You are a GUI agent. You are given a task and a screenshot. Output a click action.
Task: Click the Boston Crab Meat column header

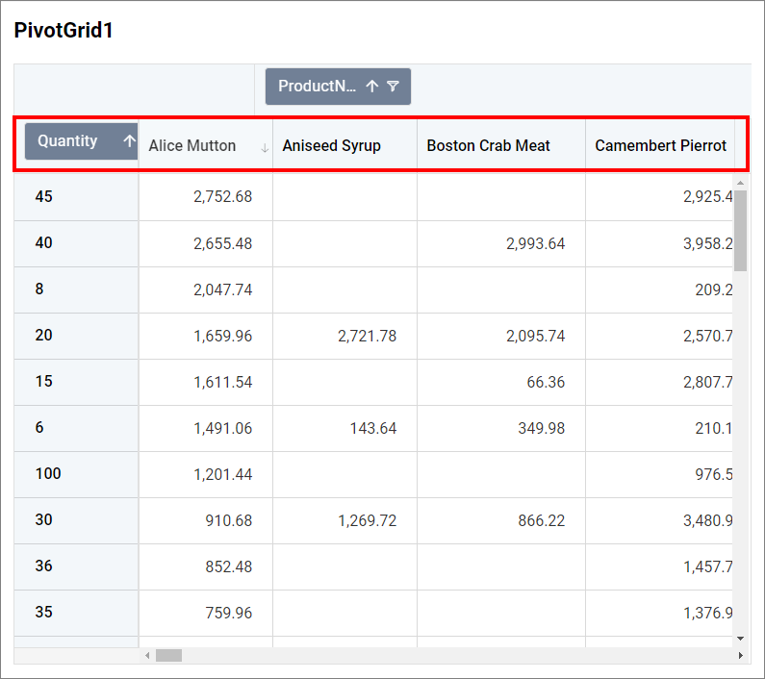489,146
